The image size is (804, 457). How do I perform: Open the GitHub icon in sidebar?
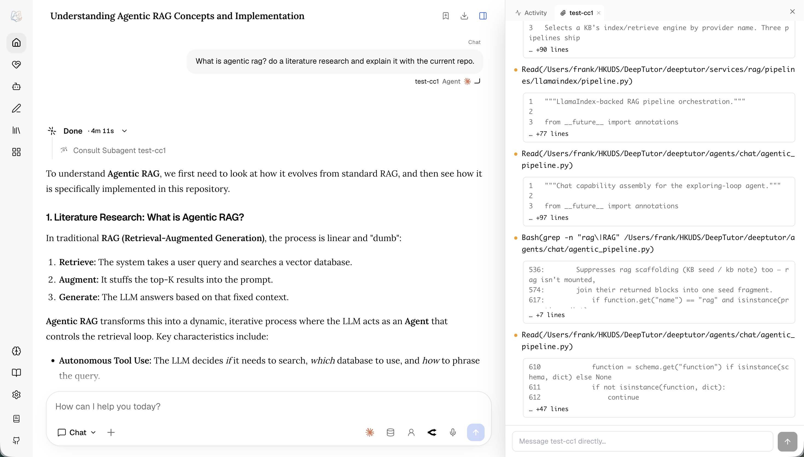[x=16, y=441]
